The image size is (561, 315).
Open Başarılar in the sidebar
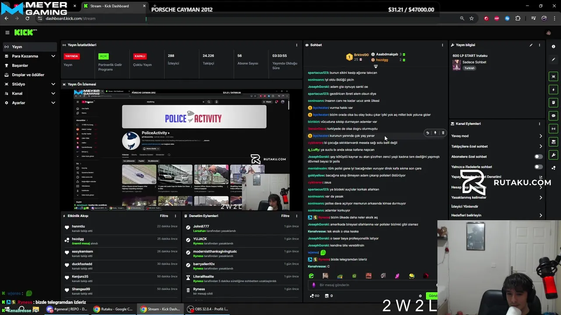(x=30, y=66)
